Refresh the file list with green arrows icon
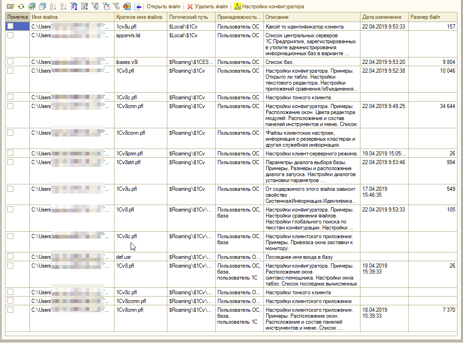Screen dimensions: 463x343 pyautogui.click(x=21, y=6)
